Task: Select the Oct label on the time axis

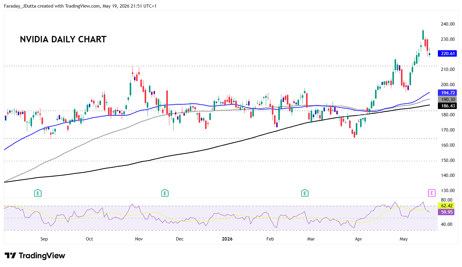Action: 89,239
